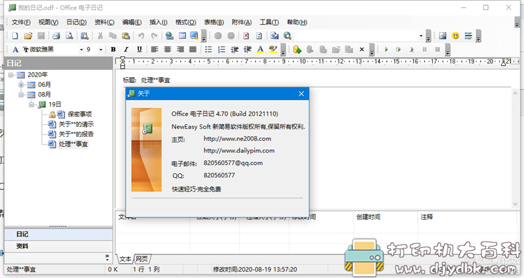
Task: Open the 微软雅黑 font name dropdown
Action: (81, 50)
